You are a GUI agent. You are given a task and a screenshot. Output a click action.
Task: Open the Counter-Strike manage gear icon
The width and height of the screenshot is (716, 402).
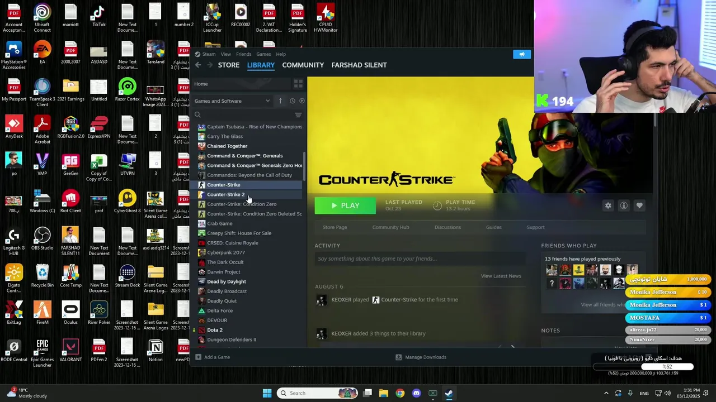pos(608,205)
